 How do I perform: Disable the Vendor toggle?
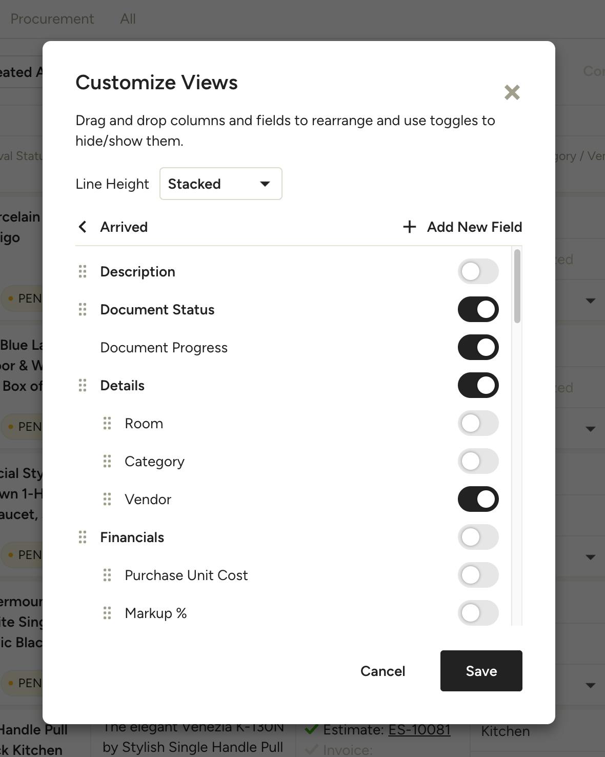click(478, 499)
